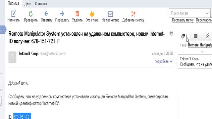The image size is (212, 119).
Task: Click the TektonIT Corp. sender name
Action: click(28, 54)
